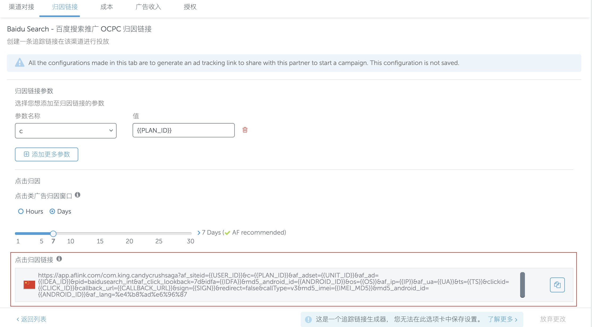Open the 了解更多 link
The image size is (592, 327).
tap(503, 319)
